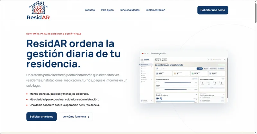This screenshot has height=134, width=257.
Task: Open the user dropdown arrow in dashboard preview
Action: [x=224, y=59]
